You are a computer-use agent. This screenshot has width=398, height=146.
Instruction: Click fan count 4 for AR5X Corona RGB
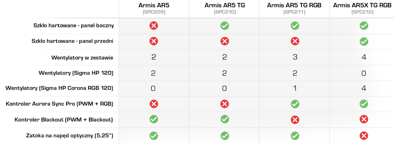pos(364,88)
